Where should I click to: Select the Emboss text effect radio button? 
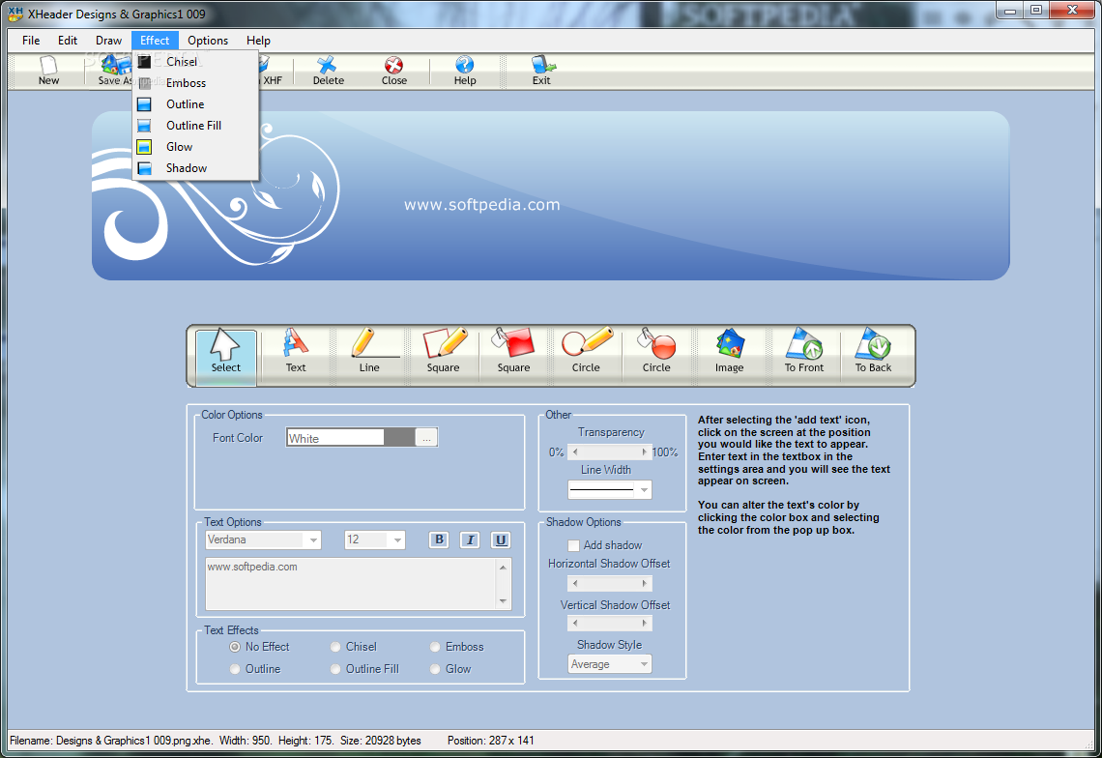435,647
